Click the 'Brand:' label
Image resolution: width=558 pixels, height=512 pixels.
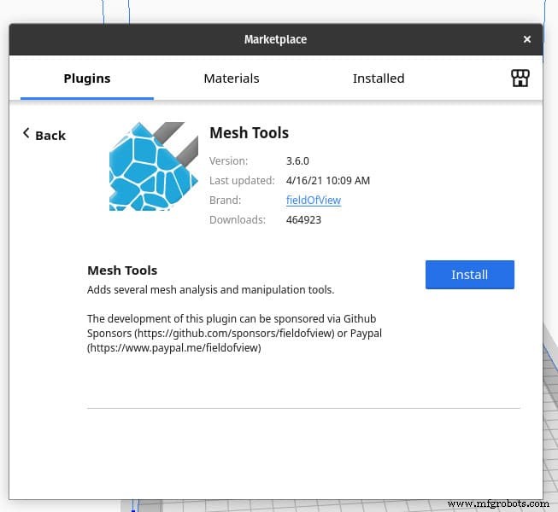(225, 200)
